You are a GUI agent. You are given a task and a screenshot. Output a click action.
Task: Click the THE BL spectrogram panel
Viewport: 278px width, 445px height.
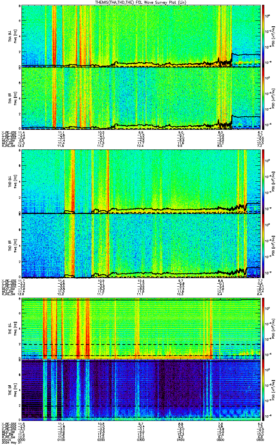(141, 328)
